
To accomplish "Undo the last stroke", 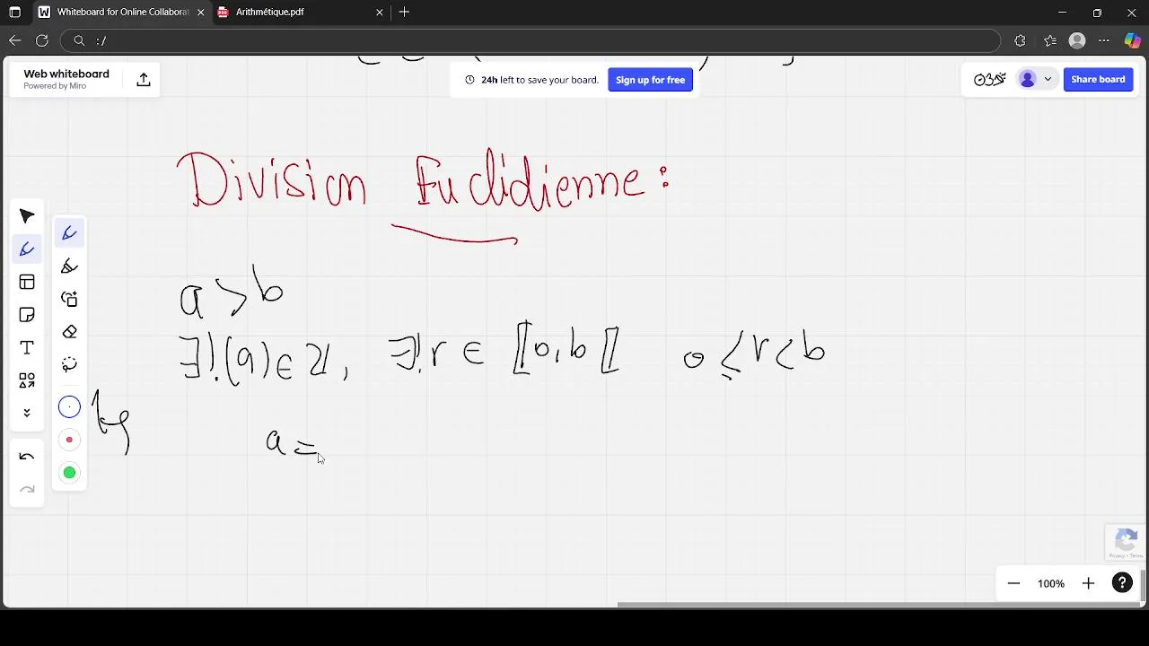I will (27, 457).
